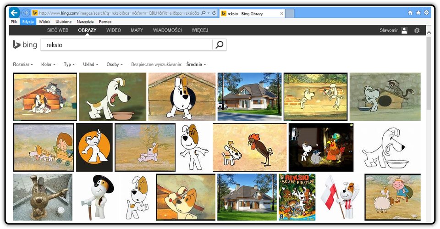Open the Reksio i Skarb Piratów thumbnail
This screenshot has height=229, width=440.
(297, 197)
